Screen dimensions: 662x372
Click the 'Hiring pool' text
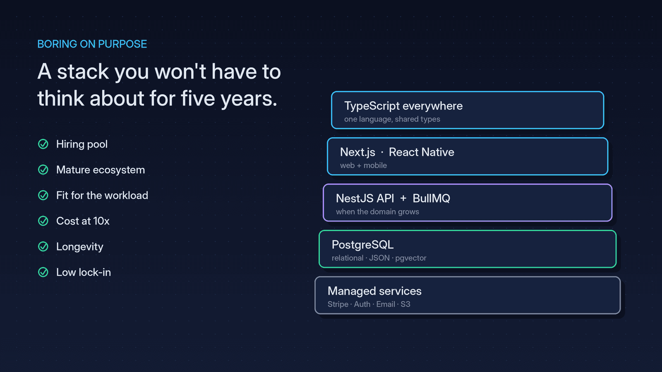82,144
